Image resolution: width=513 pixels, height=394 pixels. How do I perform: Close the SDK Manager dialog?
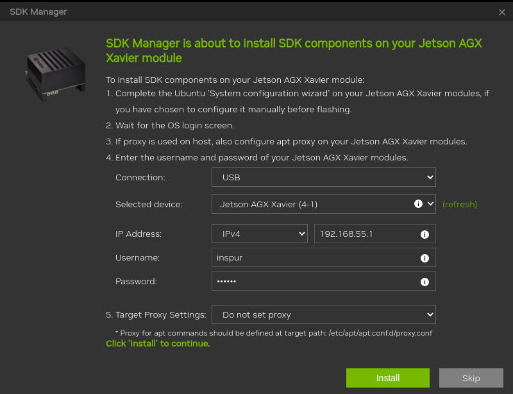pyautogui.click(x=502, y=12)
